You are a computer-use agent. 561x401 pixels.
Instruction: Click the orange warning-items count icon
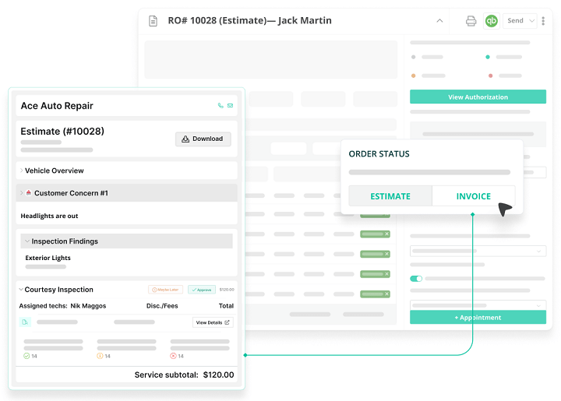pyautogui.click(x=100, y=356)
